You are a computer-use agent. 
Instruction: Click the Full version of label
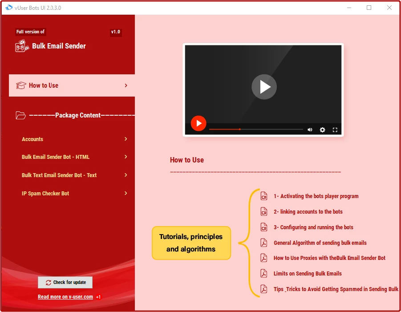30,32
